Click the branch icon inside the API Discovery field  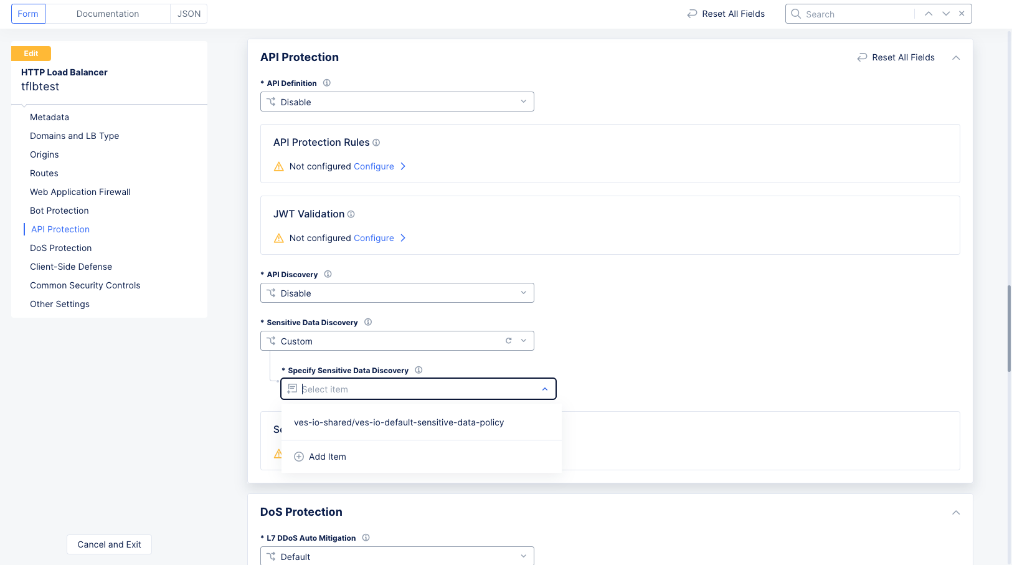272,293
